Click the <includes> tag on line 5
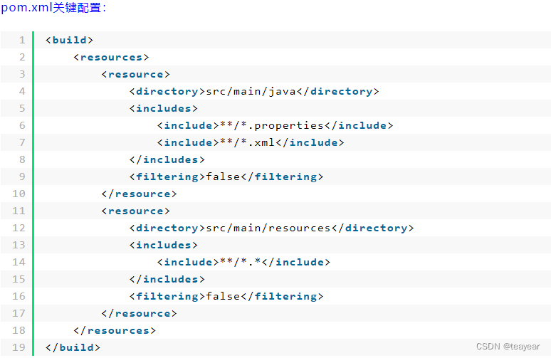This screenshot has width=551, height=358. point(164,109)
